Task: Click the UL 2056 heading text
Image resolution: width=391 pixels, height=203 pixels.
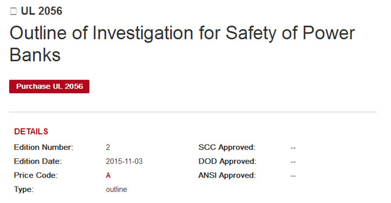Action: 42,11
